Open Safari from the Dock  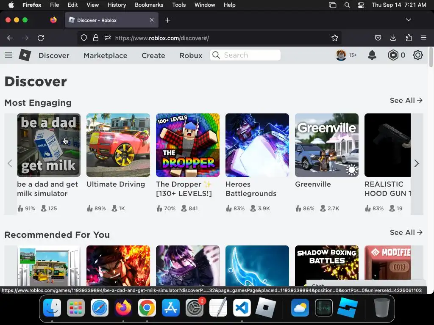(x=100, y=308)
